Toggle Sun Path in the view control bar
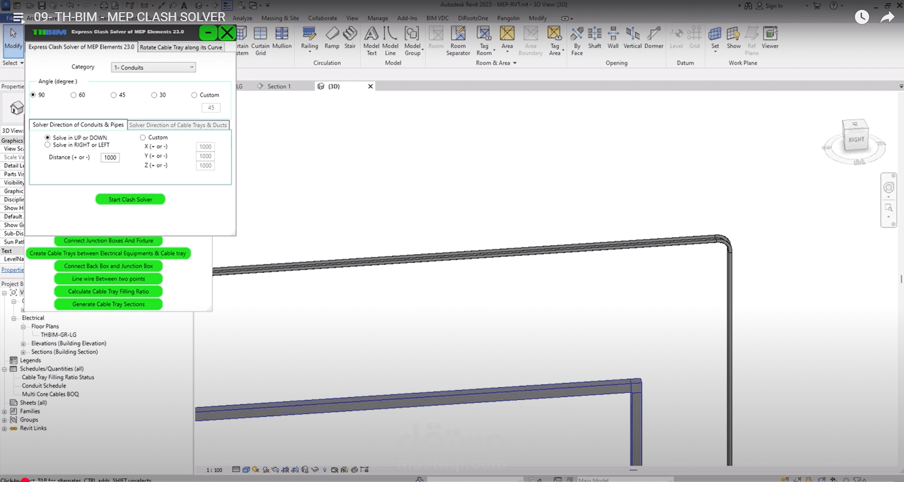Screen dimensions: 904x482 (324, 470)
